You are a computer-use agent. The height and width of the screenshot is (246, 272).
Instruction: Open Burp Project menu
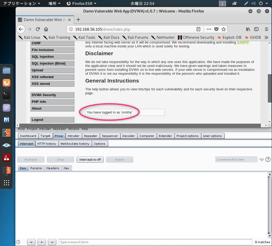(32, 129)
